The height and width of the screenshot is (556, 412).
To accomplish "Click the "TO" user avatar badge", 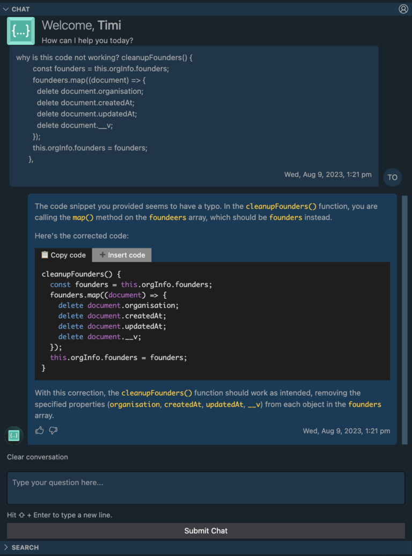I will (393, 177).
